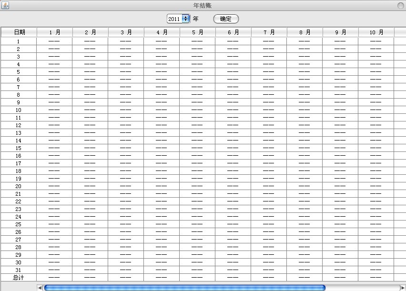Select the 7 月 column header
Screen dimensions: 406x291
coord(269,32)
